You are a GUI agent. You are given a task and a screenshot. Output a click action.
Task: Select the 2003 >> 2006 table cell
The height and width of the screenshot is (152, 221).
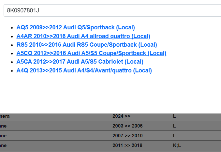127,126
